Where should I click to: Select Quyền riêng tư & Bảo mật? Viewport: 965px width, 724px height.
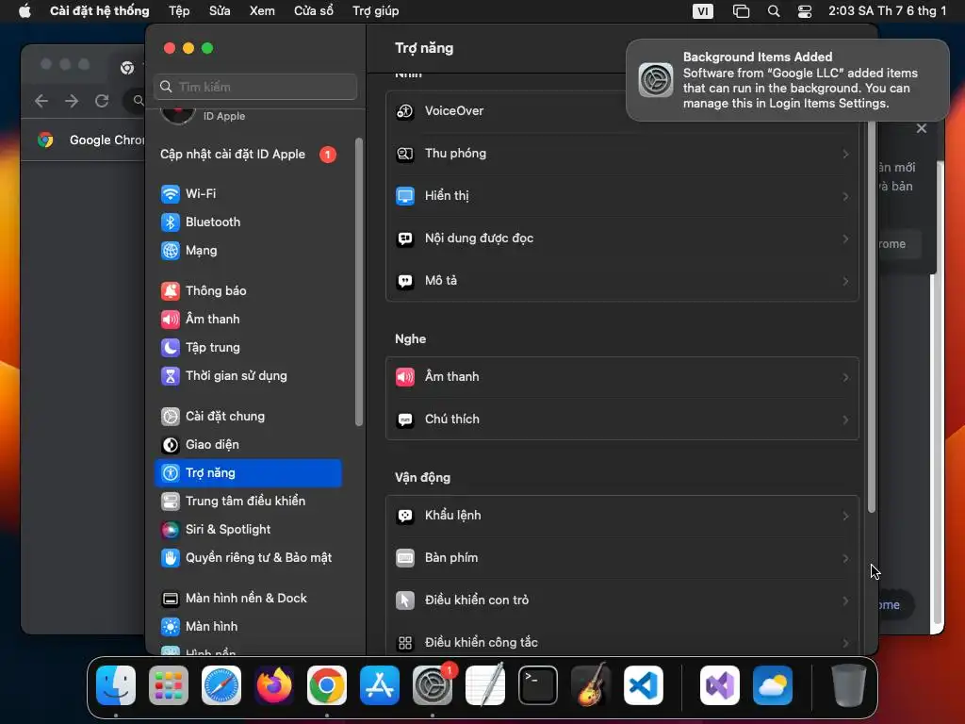pyautogui.click(x=248, y=558)
